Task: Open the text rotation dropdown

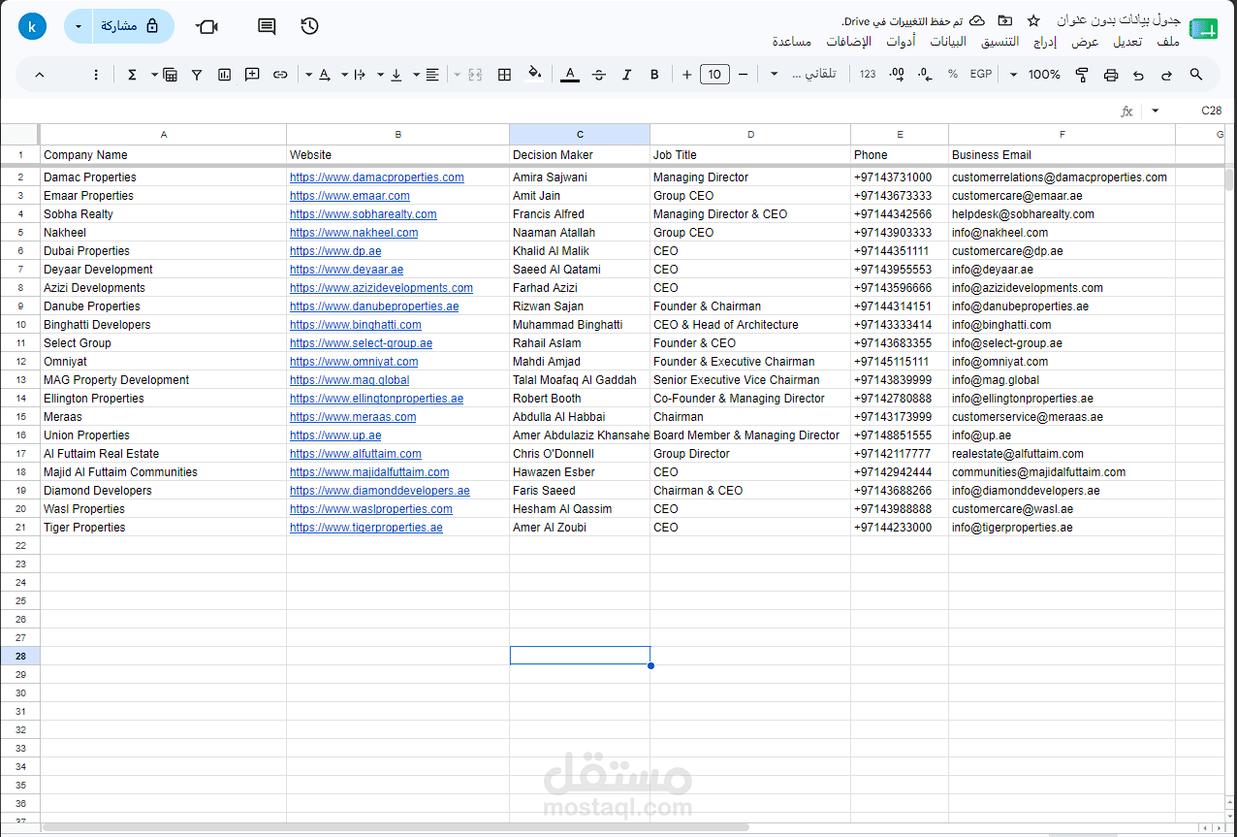Action: [317, 75]
